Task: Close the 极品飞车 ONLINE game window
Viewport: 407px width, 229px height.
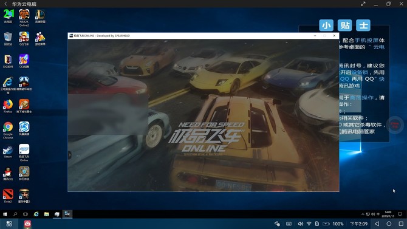Action: tap(334, 36)
